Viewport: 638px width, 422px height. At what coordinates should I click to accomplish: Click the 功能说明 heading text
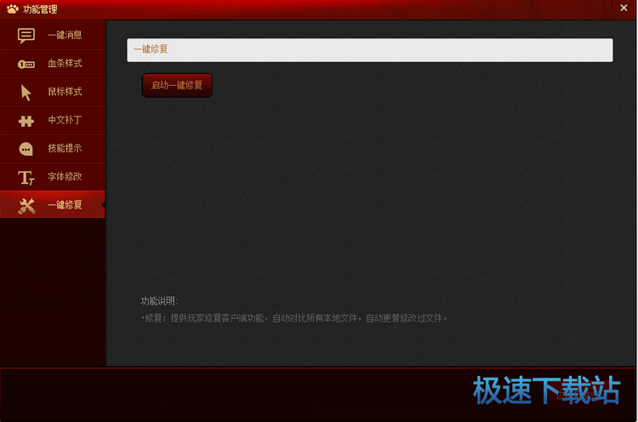coord(159,301)
